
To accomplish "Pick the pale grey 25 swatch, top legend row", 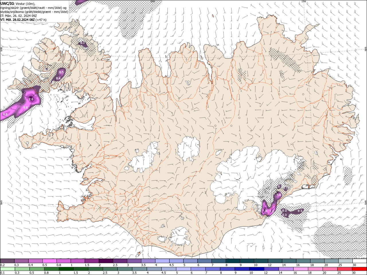I will click(x=345, y=261).
